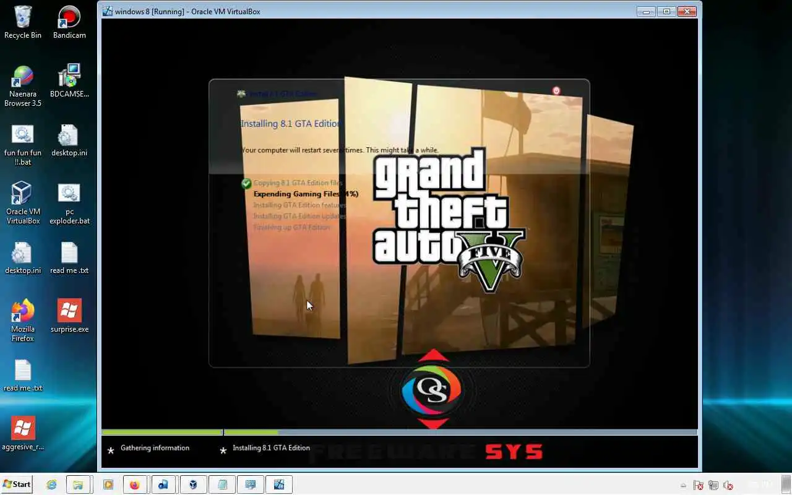The height and width of the screenshot is (495, 792).
Task: Open the Oracle VM VirtualBox desktop shortcut
Action: [x=23, y=203]
